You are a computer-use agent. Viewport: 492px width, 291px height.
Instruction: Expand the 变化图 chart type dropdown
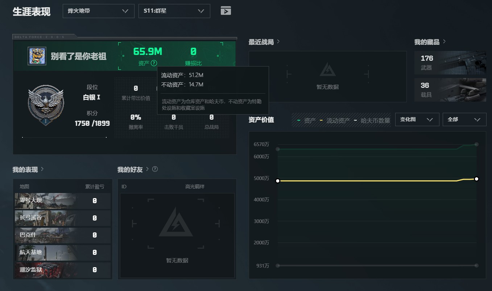[x=417, y=120]
